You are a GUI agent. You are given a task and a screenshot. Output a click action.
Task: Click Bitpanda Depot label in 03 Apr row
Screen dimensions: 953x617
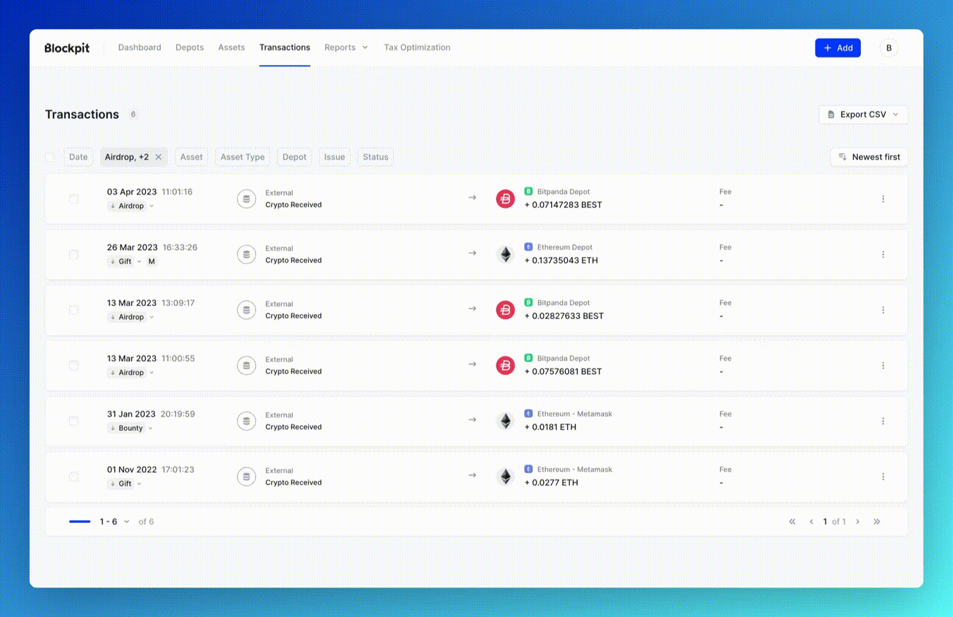(x=563, y=192)
